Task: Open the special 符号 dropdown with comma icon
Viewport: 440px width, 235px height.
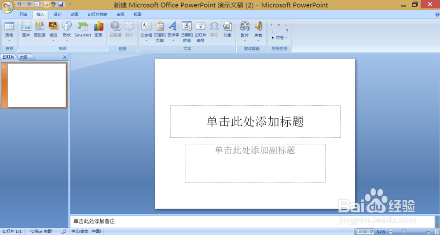Action: pos(279,37)
